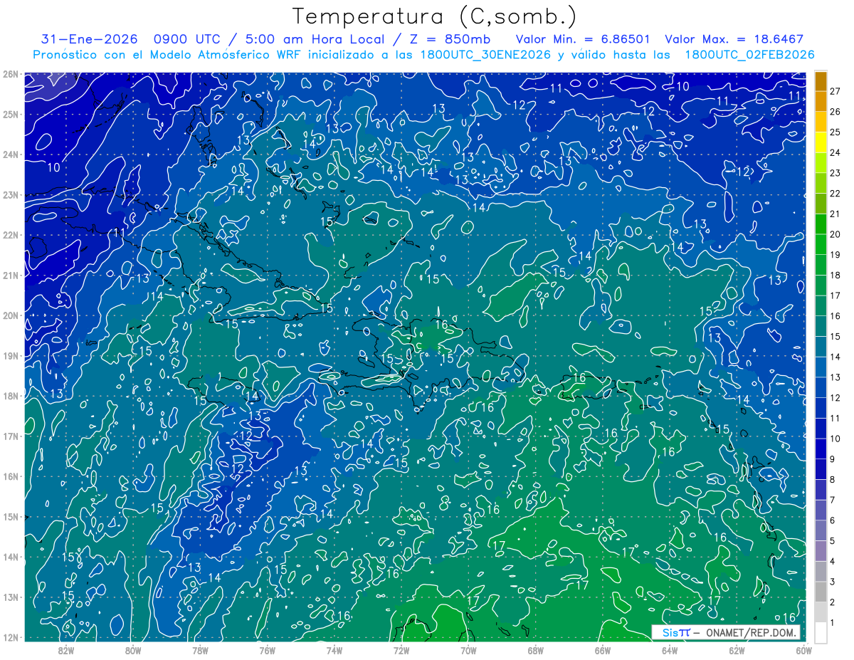854x660 pixels.
Task: Click the '60W' longitude axis label
Action: [x=803, y=650]
